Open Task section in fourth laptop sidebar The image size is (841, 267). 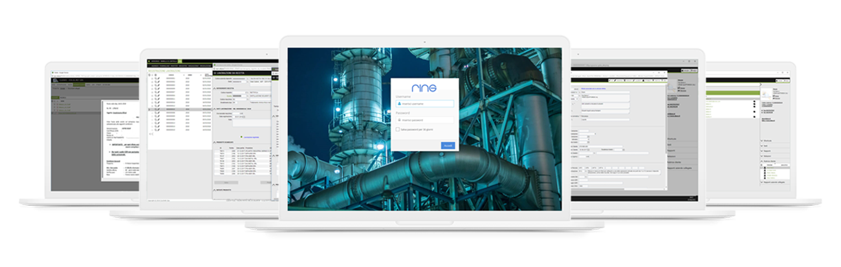coord(682,144)
